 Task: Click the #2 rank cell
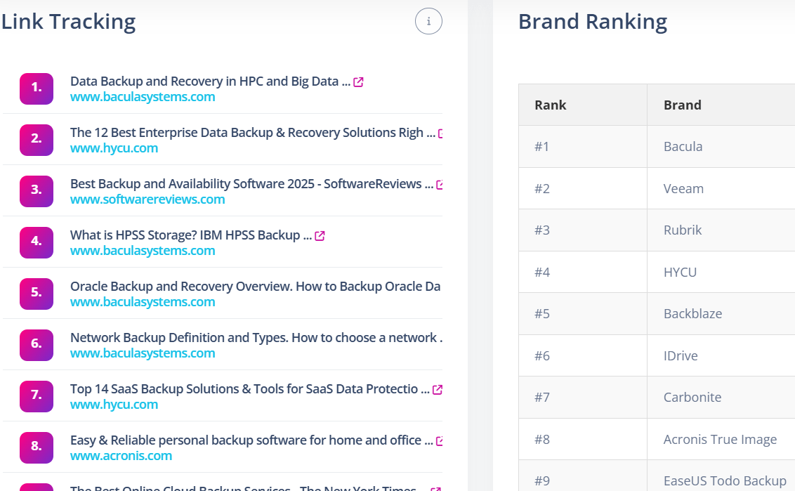[x=583, y=189]
